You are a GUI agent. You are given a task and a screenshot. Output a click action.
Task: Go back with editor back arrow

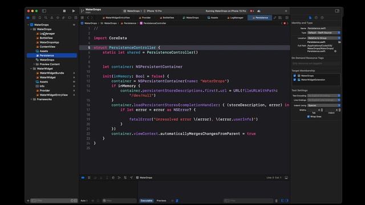click(x=88, y=18)
